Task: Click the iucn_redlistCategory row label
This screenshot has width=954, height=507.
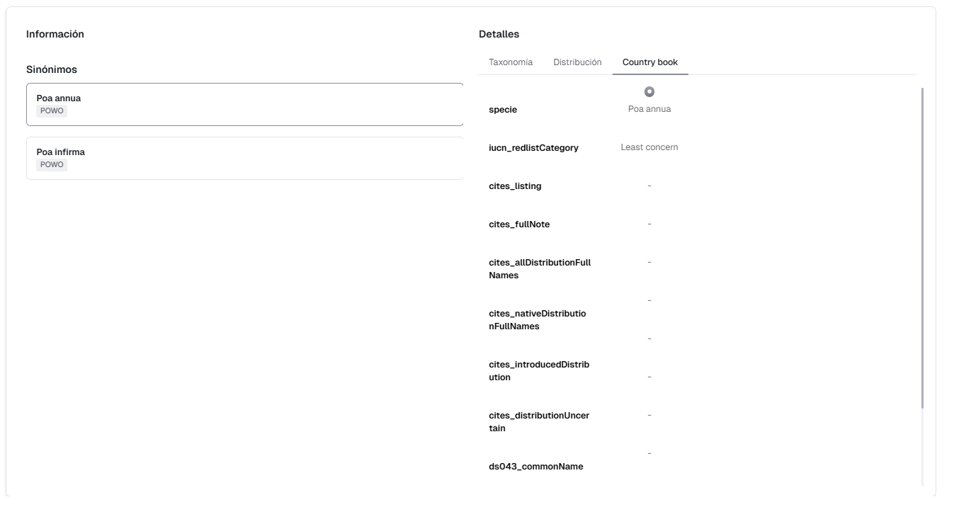Action: (533, 148)
